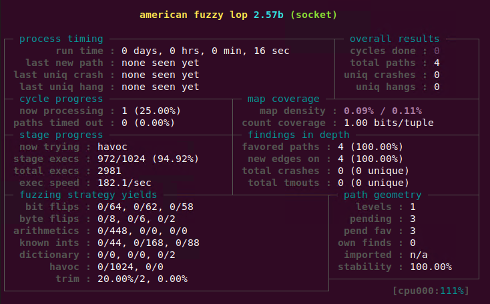Click 'none seen yet' next to last uniq crash

160,75
